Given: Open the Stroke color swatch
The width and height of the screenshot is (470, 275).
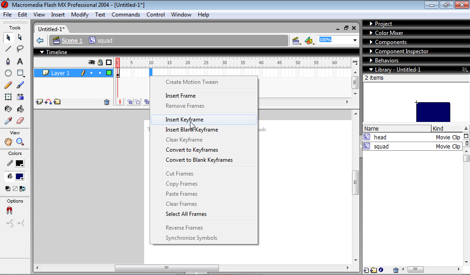Looking at the screenshot, I should [x=19, y=163].
